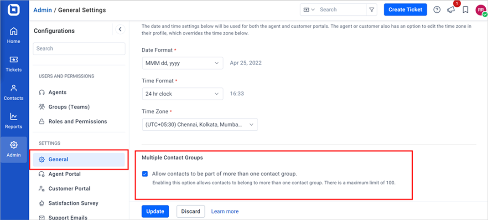Image resolution: width=488 pixels, height=220 pixels.
Task: Open the Time Zone dropdown
Action: pos(200,125)
